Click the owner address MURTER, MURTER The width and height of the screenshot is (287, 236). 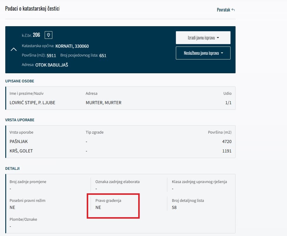104,103
